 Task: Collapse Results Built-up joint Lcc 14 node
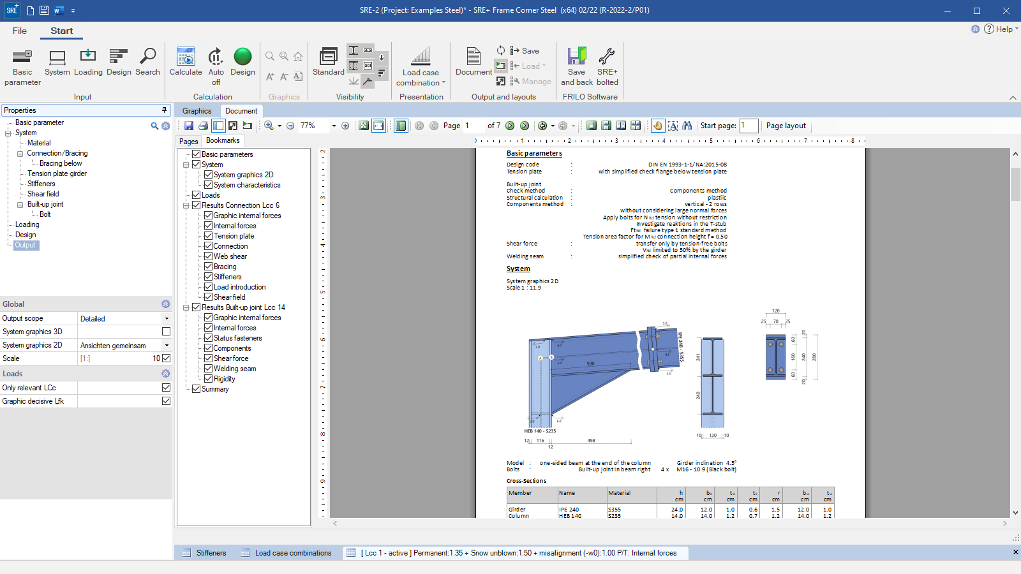pos(186,307)
